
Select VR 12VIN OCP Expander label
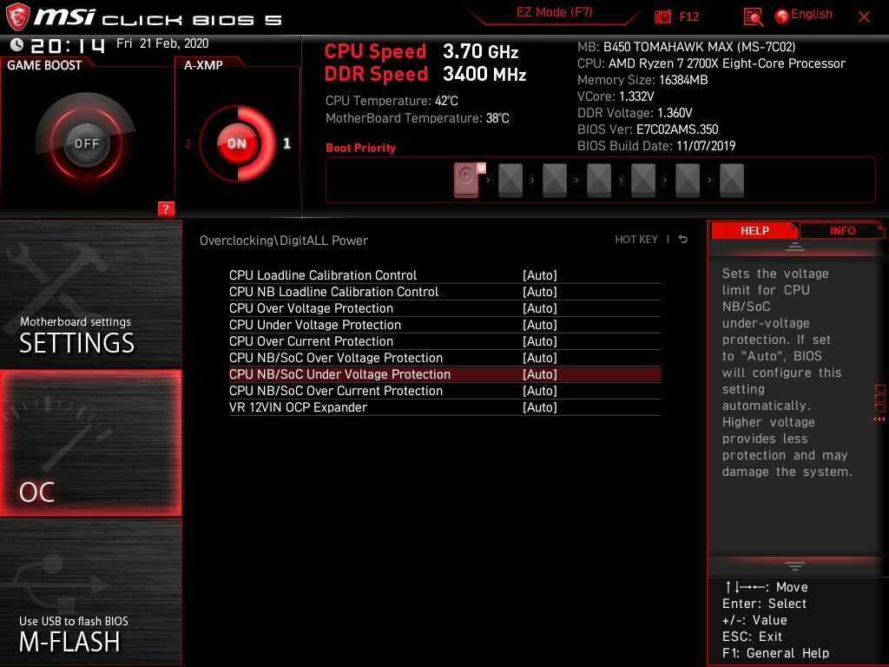click(x=298, y=406)
